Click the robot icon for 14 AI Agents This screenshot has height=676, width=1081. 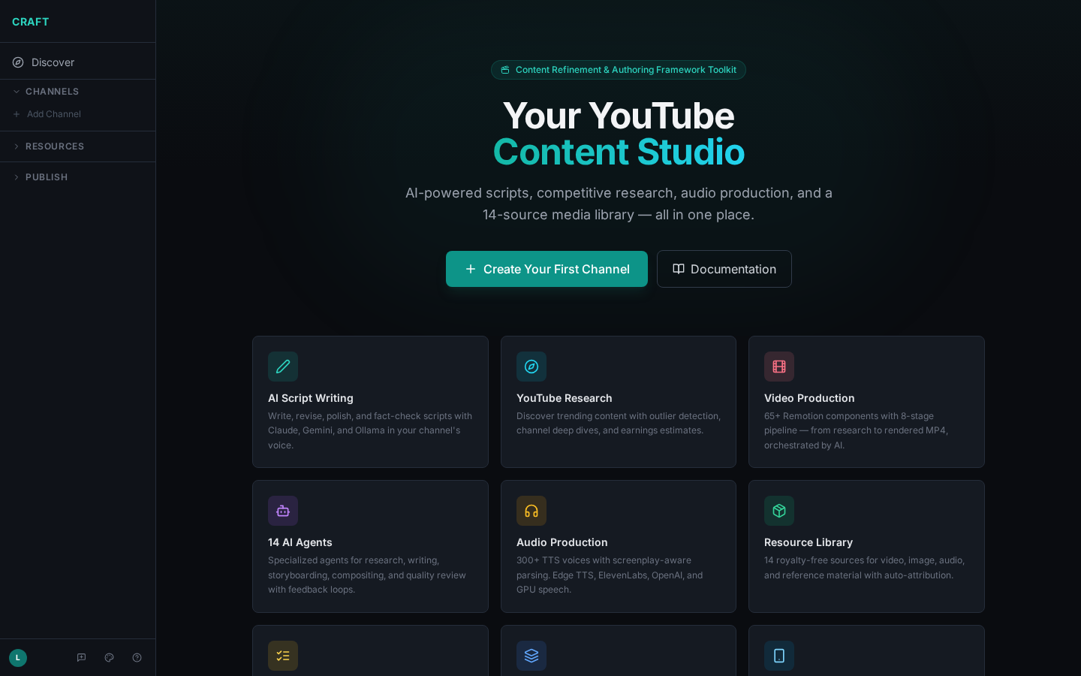[x=283, y=511]
